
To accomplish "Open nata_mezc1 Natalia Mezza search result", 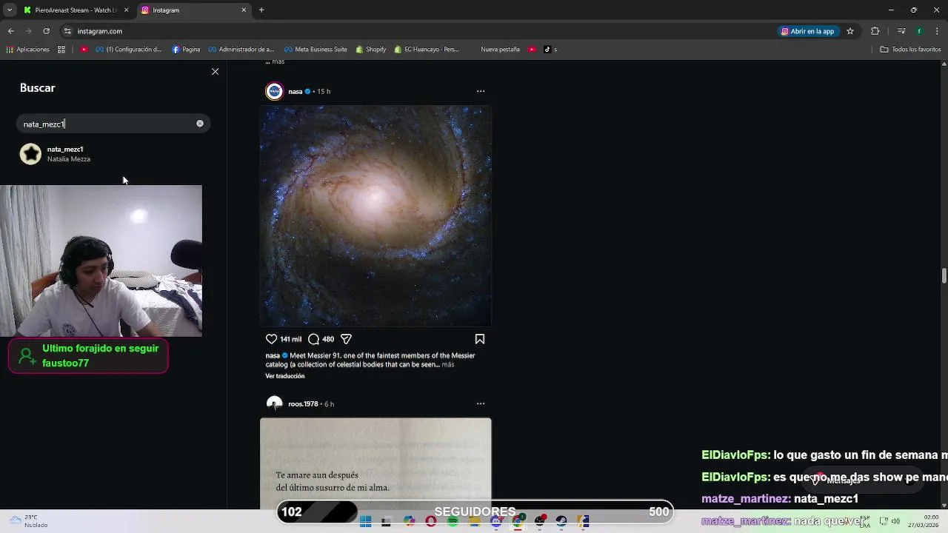I will click(113, 154).
